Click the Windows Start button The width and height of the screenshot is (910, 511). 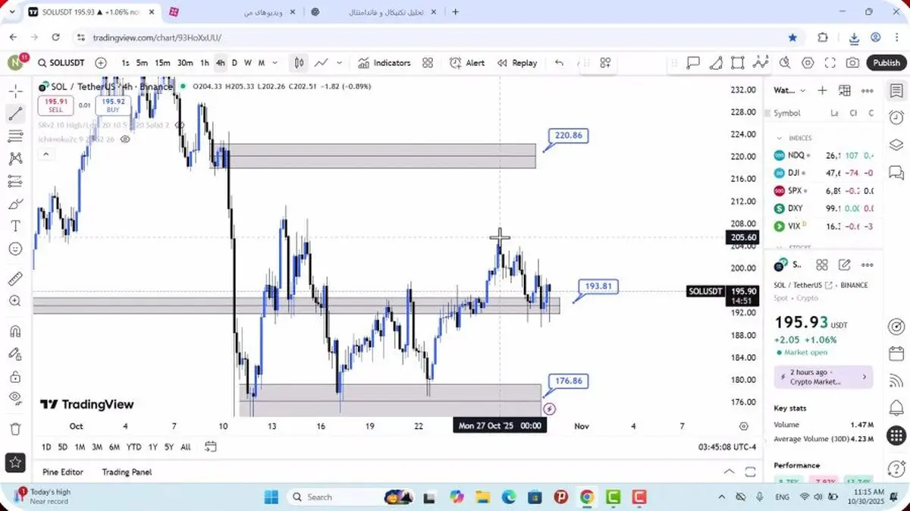click(x=271, y=497)
